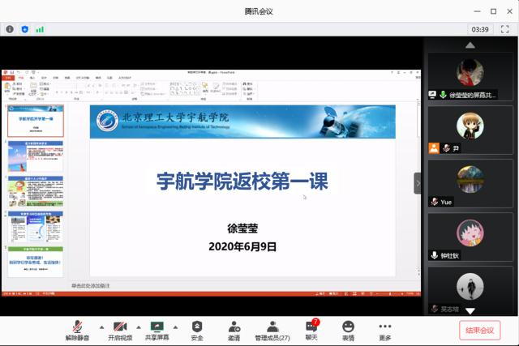519x346 pixels.
Task: Open the 安全 security options
Action: pos(197,329)
